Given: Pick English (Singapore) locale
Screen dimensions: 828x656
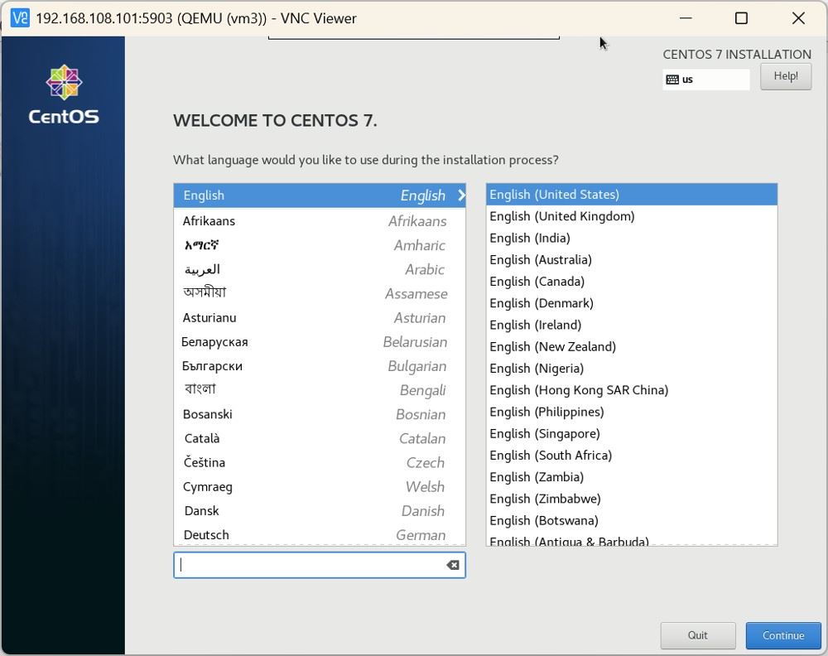Looking at the screenshot, I should pos(632,434).
